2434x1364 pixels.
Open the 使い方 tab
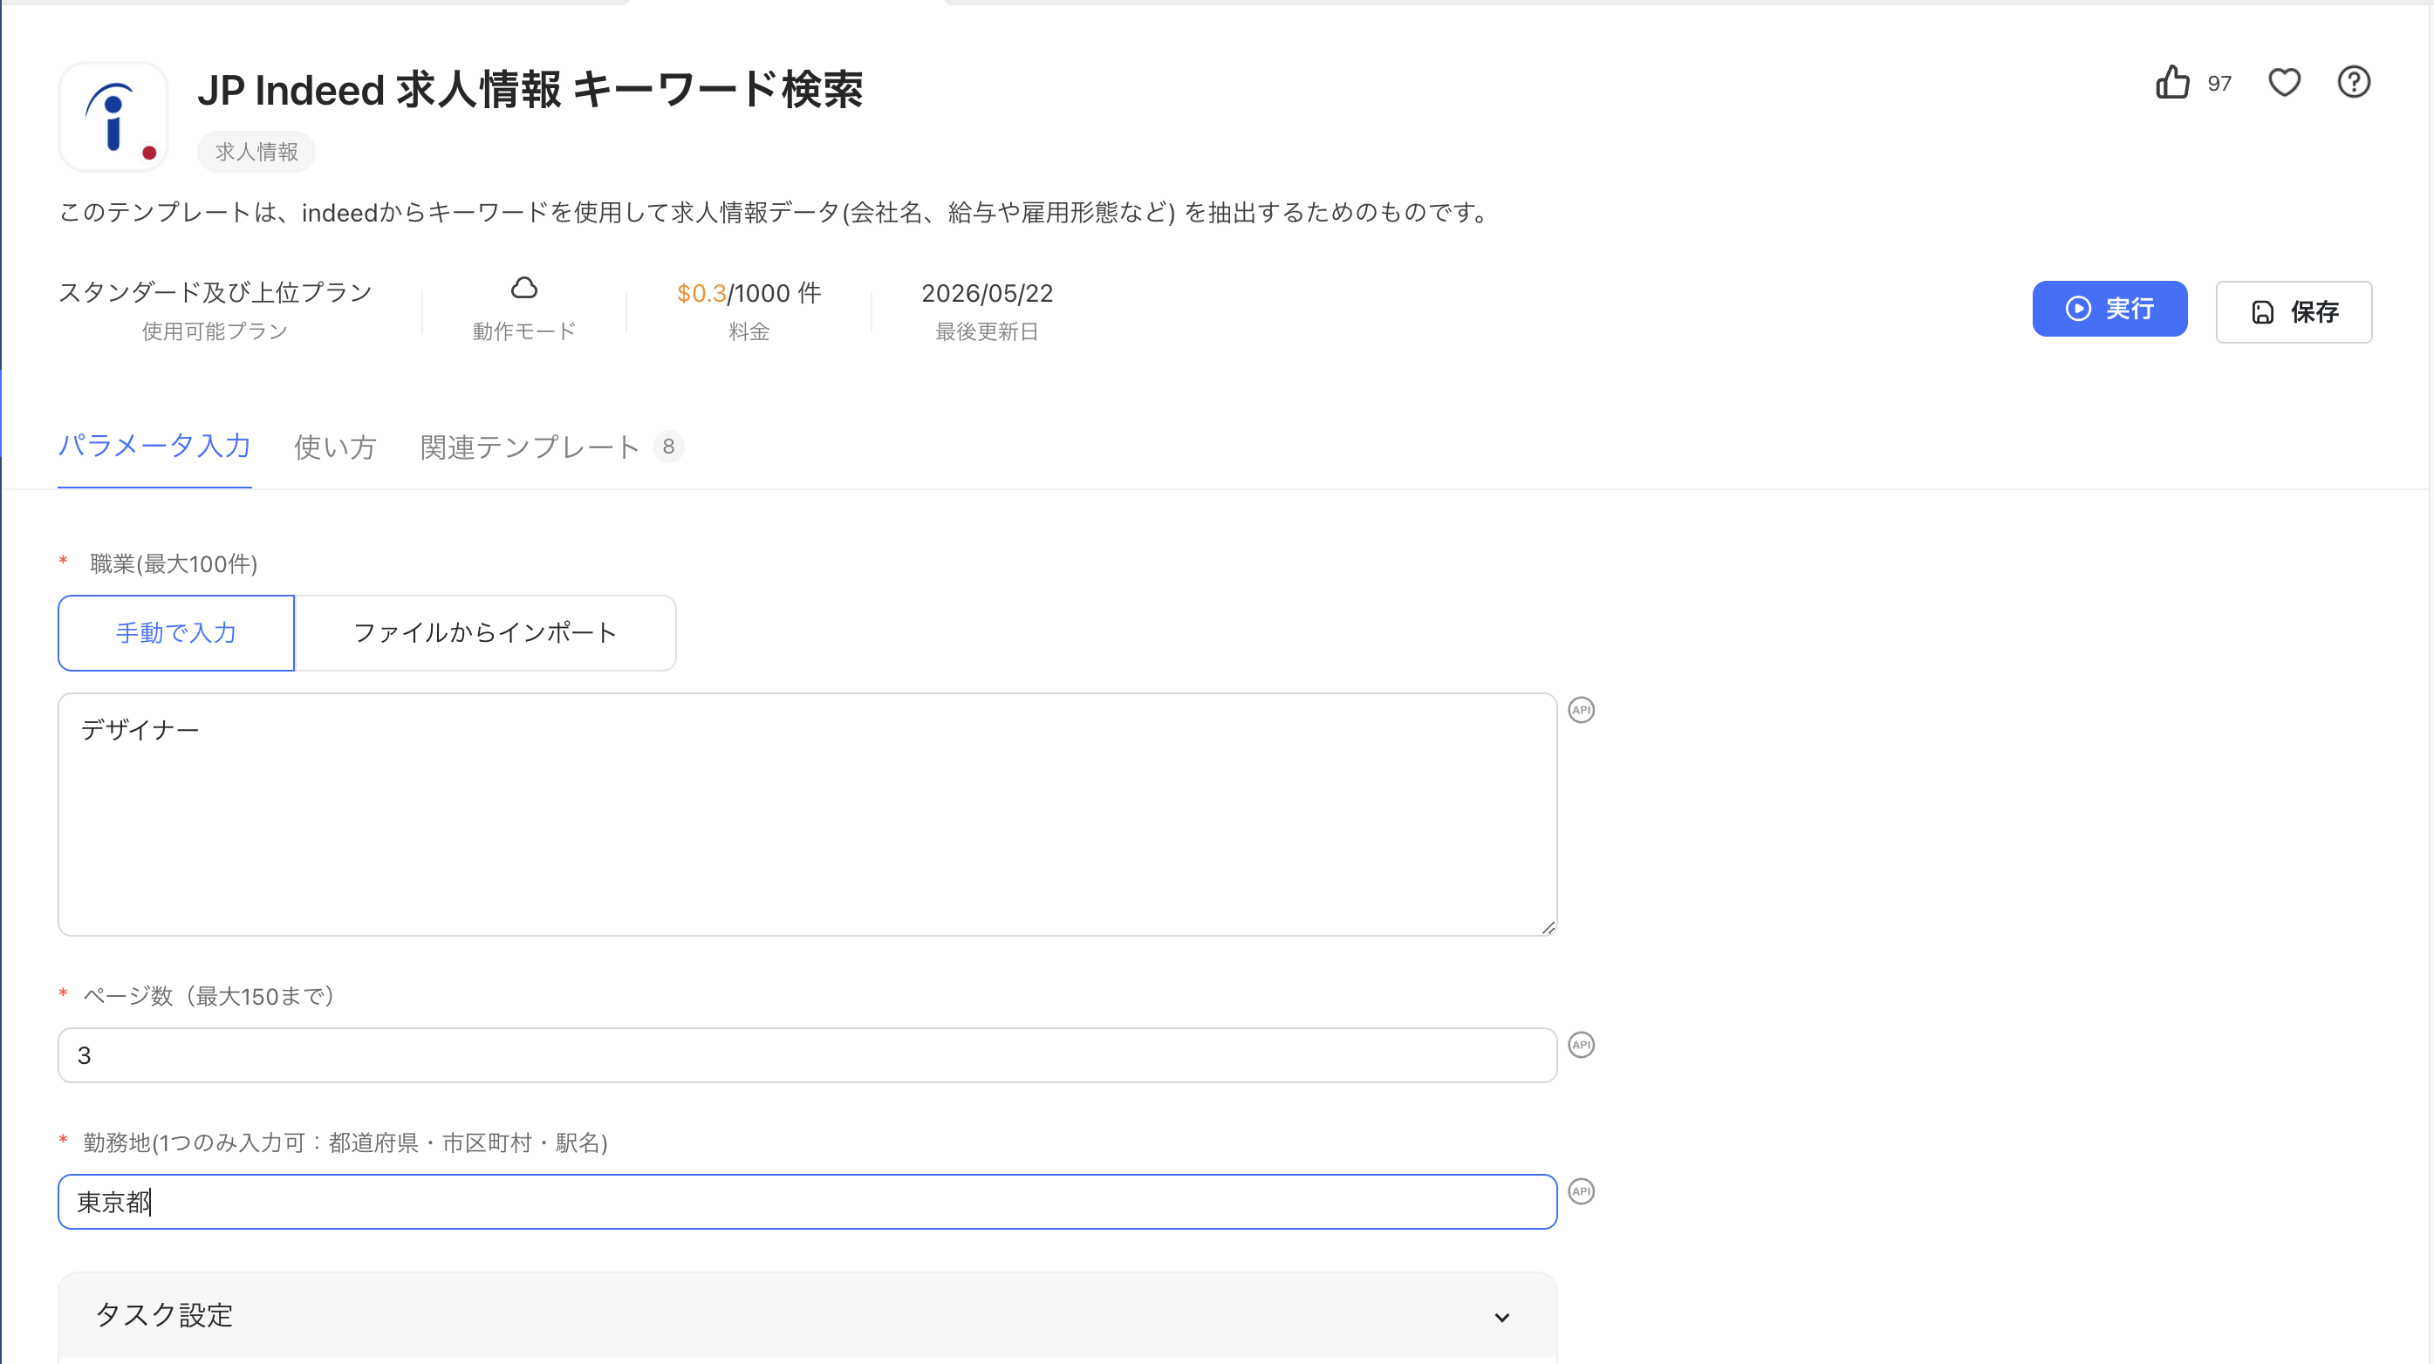pos(335,447)
